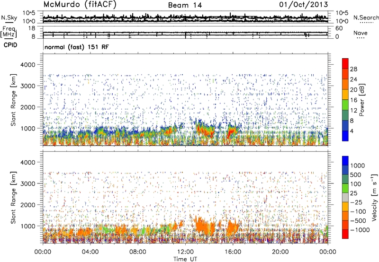Viewport: 379px width, 262px height.
Task: Click the '16' value on Power scale
Action: click(353, 100)
